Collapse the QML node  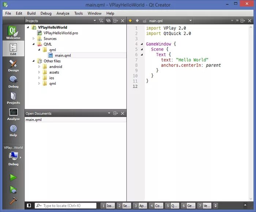pos(34,44)
